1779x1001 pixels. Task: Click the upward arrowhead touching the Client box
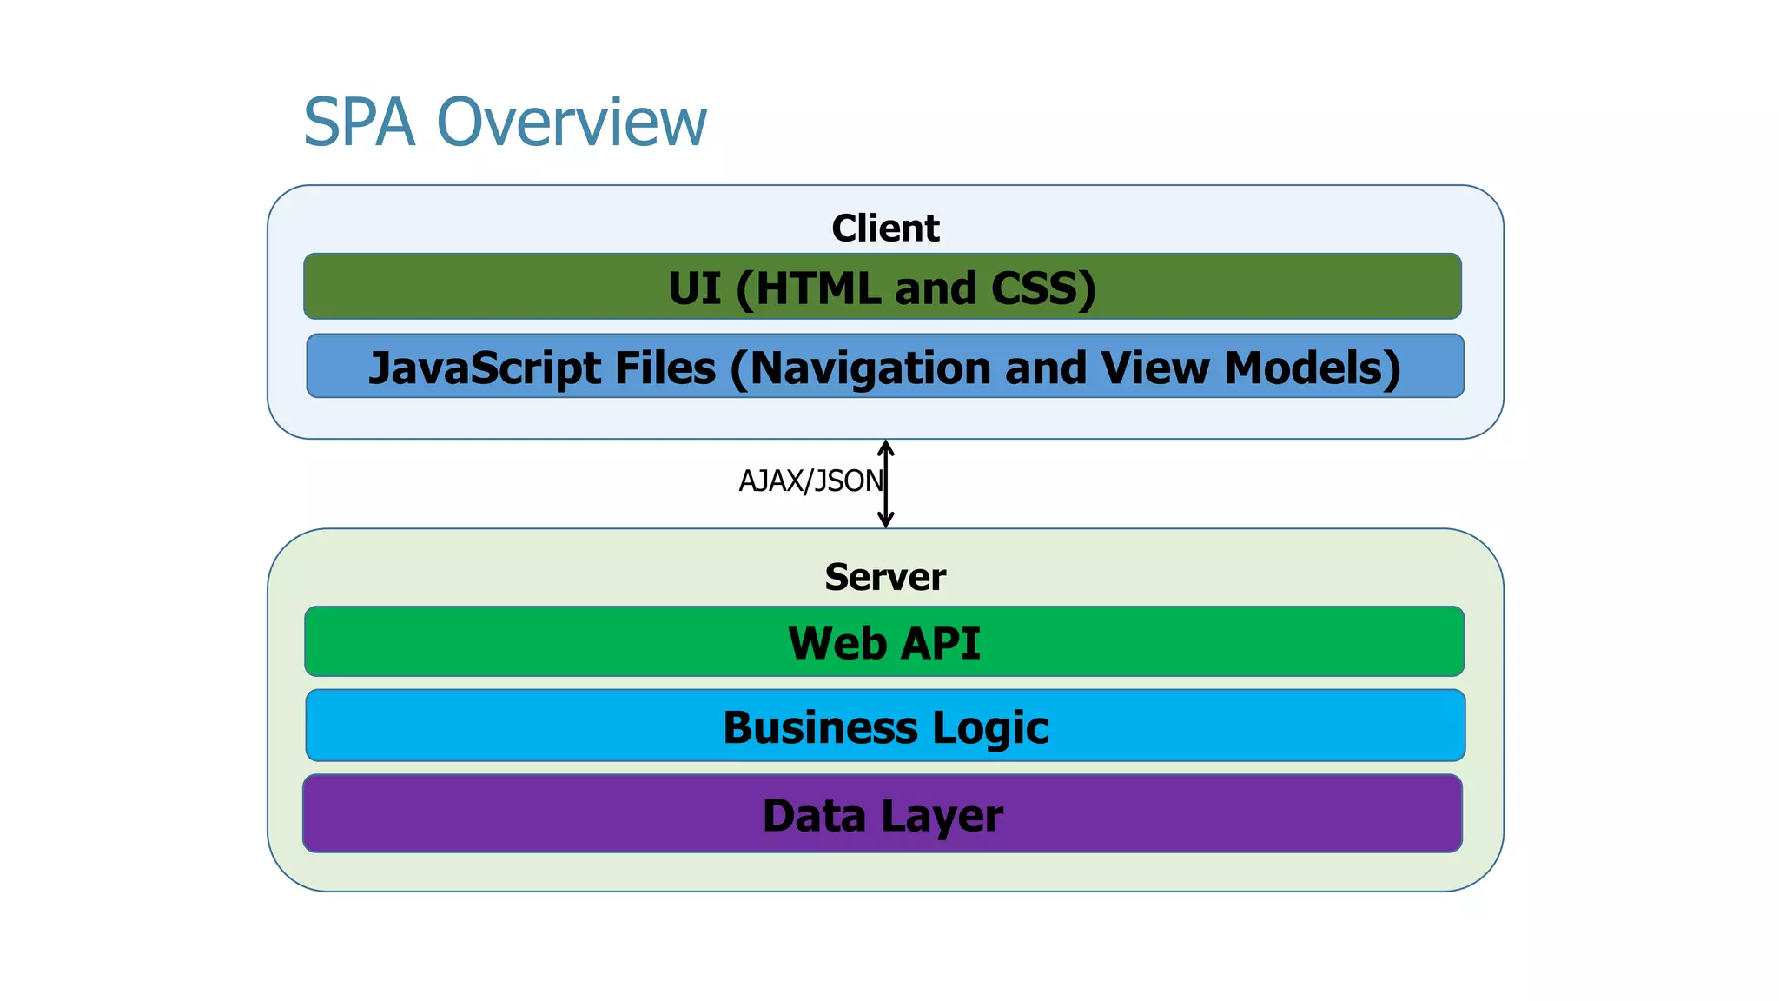(x=886, y=447)
